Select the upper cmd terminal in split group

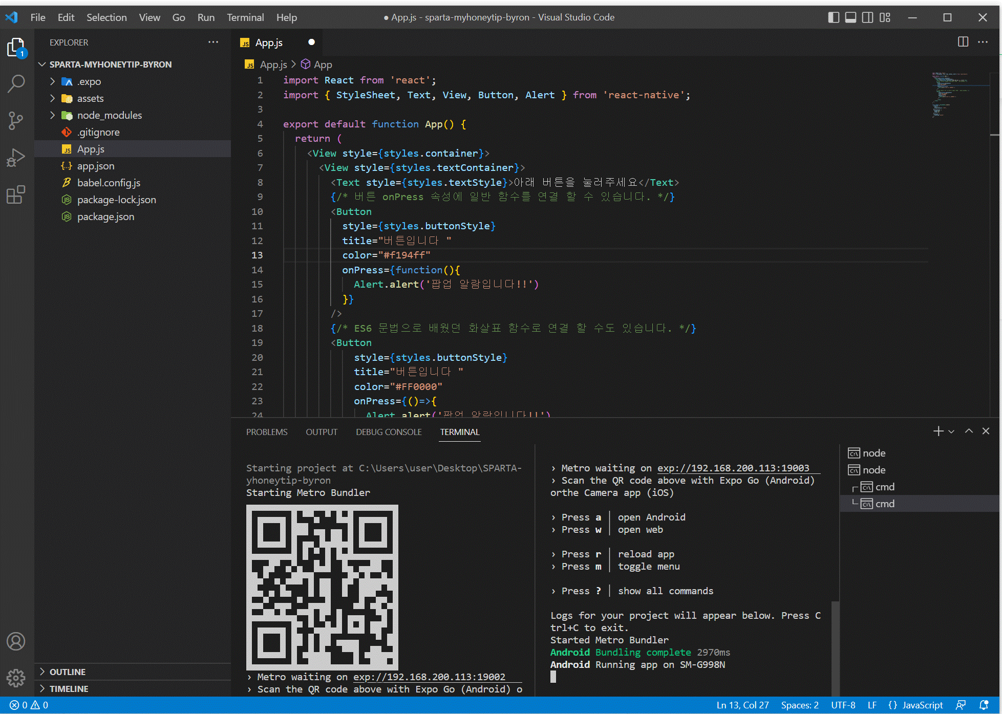click(920, 487)
